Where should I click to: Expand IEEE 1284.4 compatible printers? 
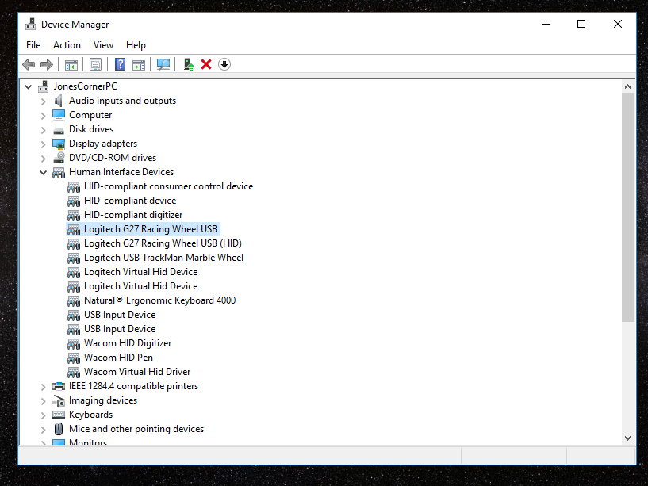[x=43, y=387]
